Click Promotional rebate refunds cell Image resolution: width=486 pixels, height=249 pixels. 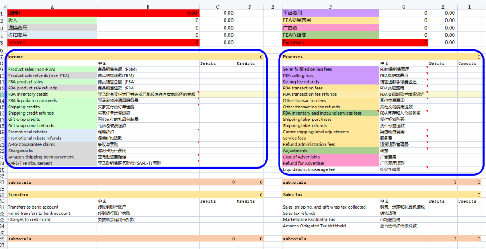tap(52, 138)
